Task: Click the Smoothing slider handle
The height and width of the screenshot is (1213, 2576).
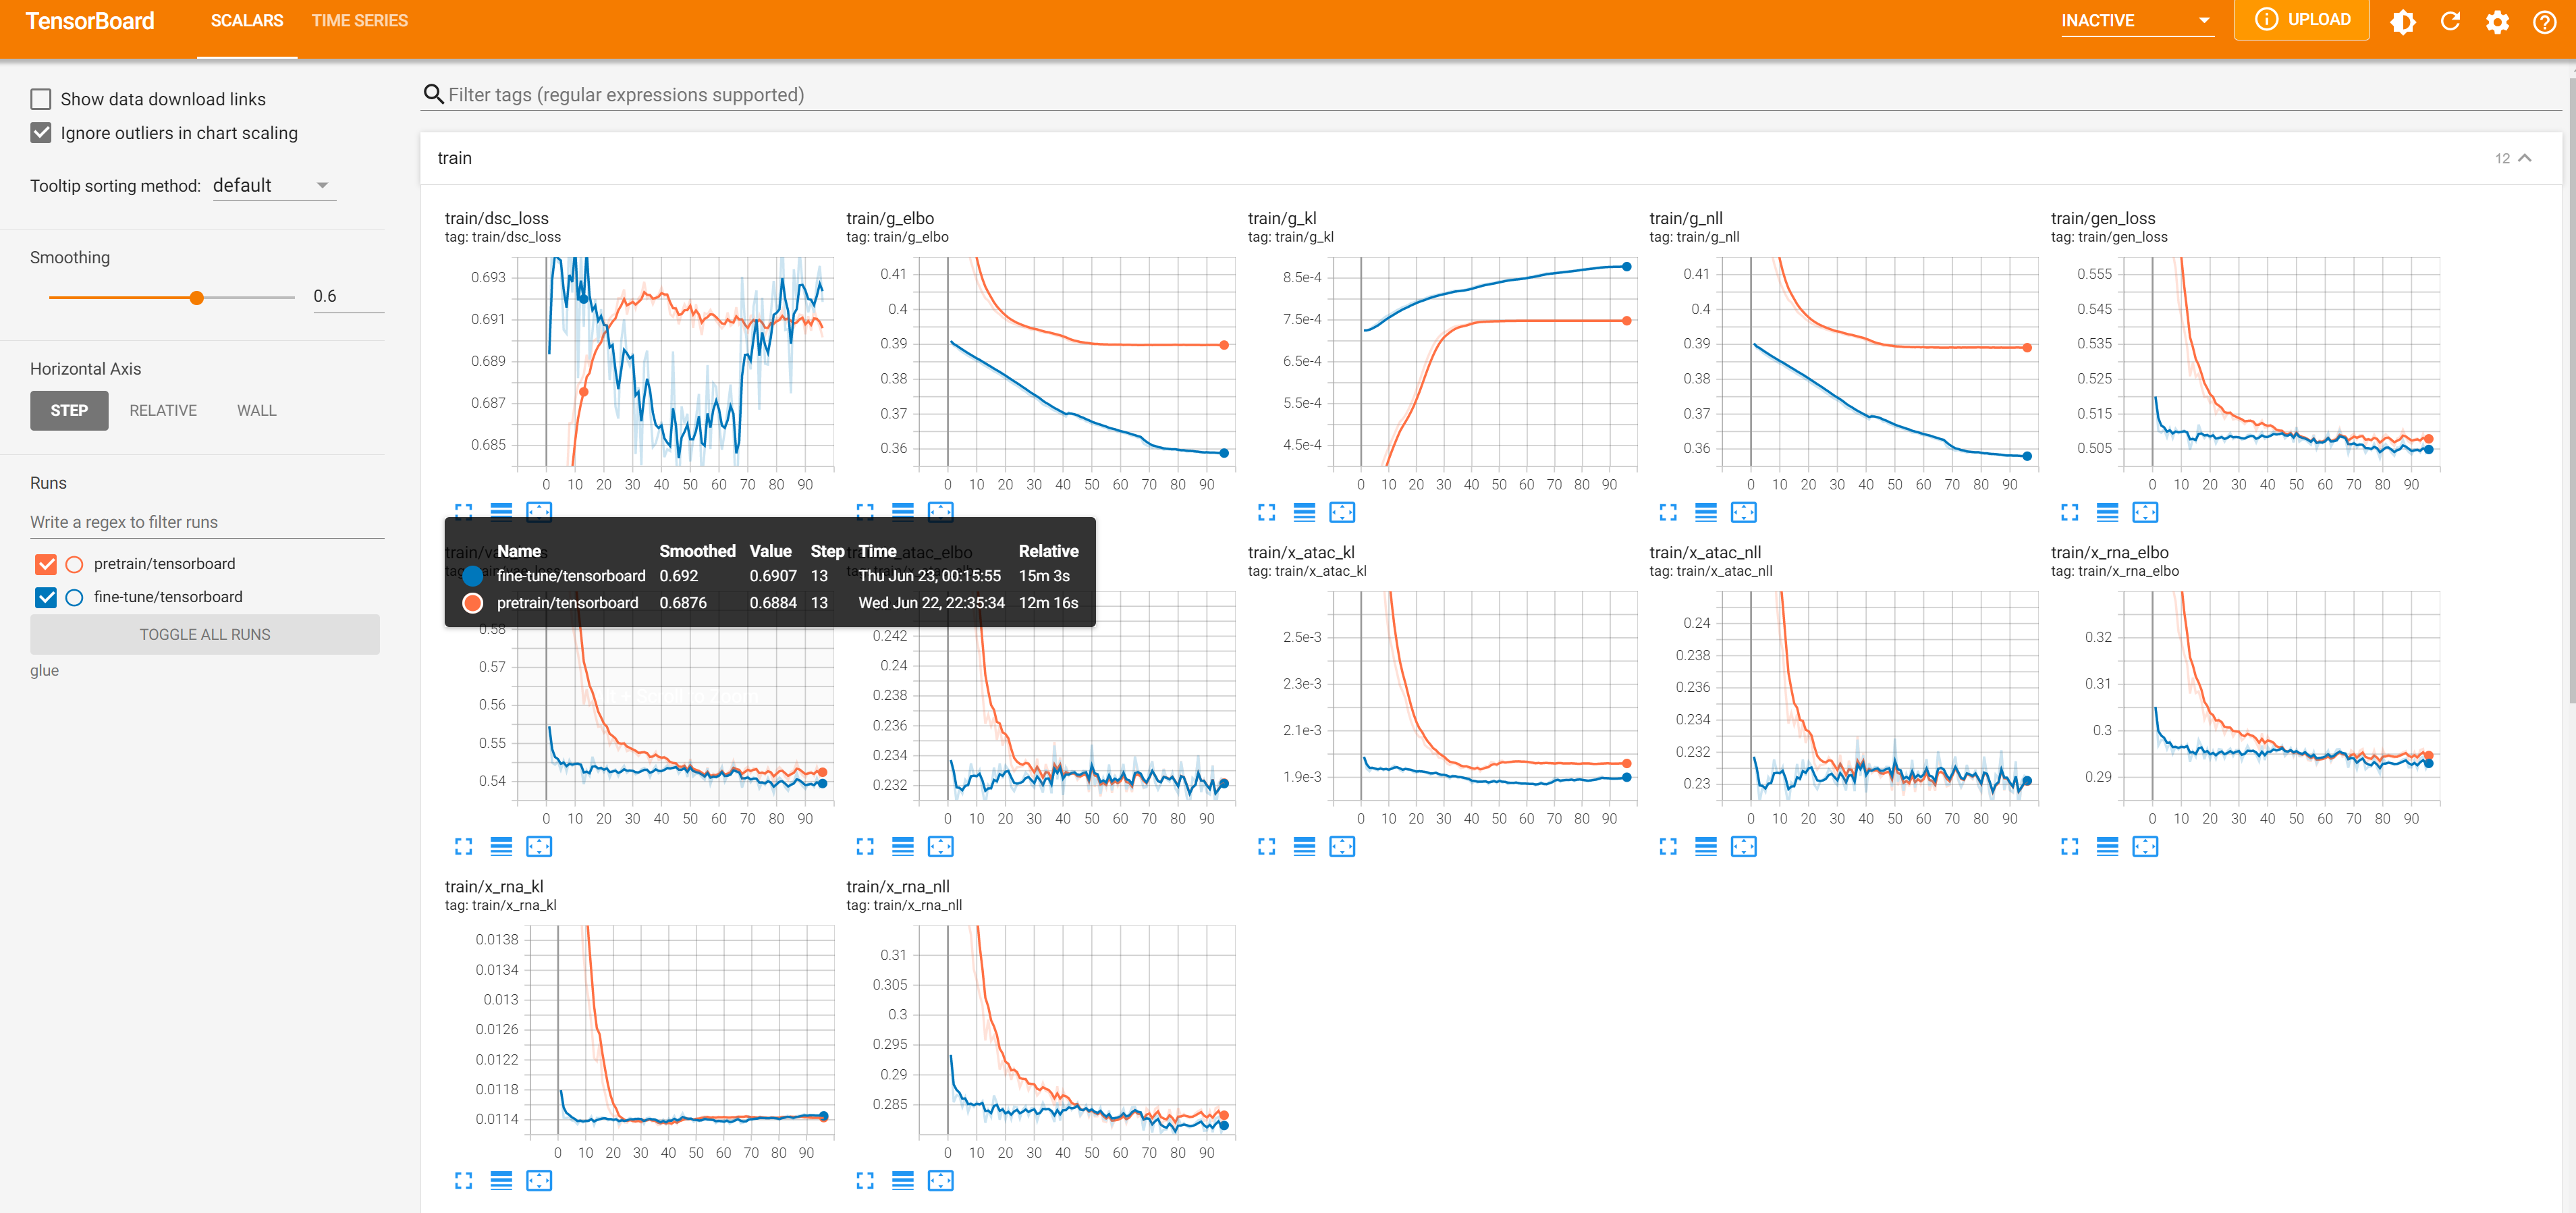Action: (197, 297)
